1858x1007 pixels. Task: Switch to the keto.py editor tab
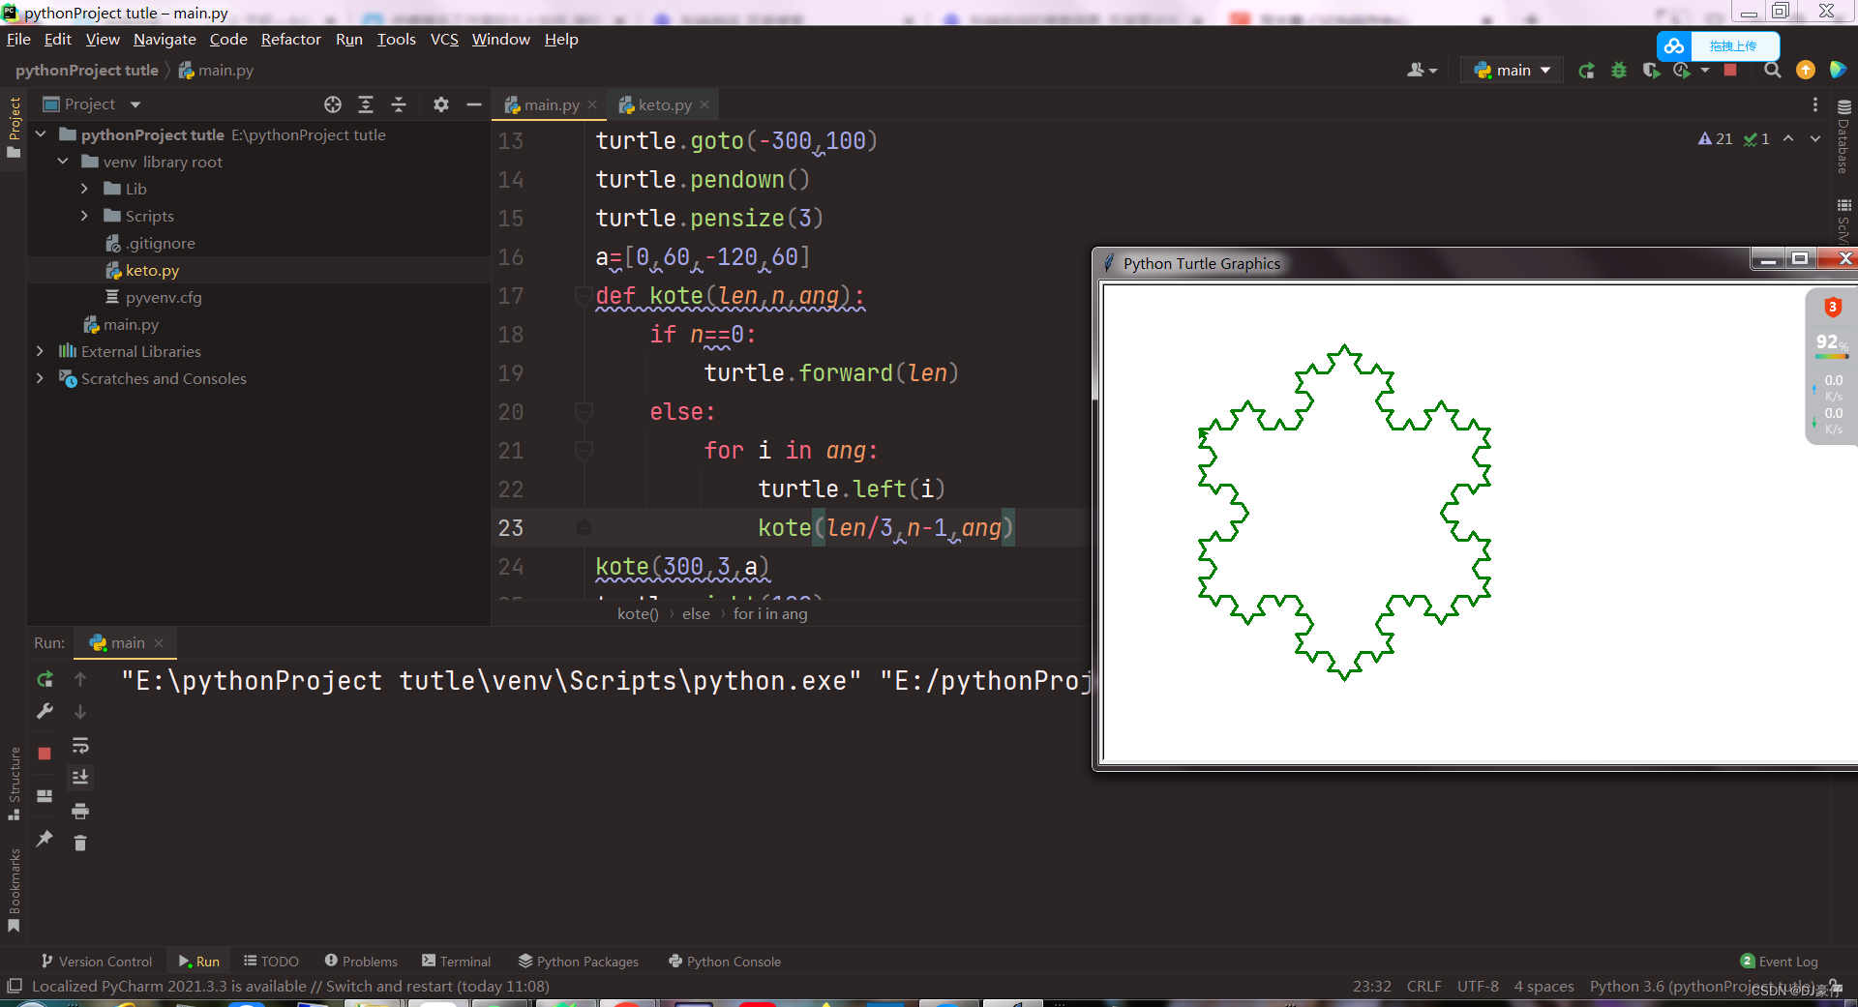click(x=663, y=104)
